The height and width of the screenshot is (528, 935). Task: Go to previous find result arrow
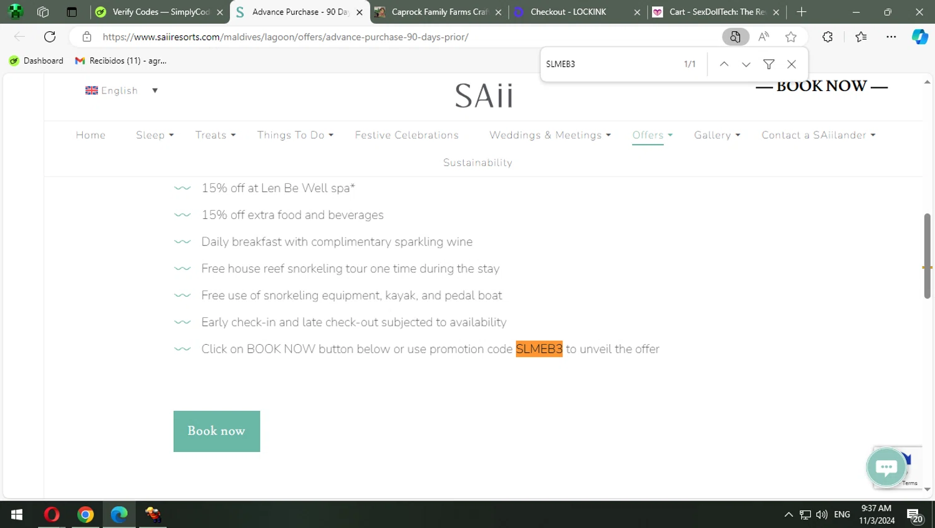click(724, 64)
